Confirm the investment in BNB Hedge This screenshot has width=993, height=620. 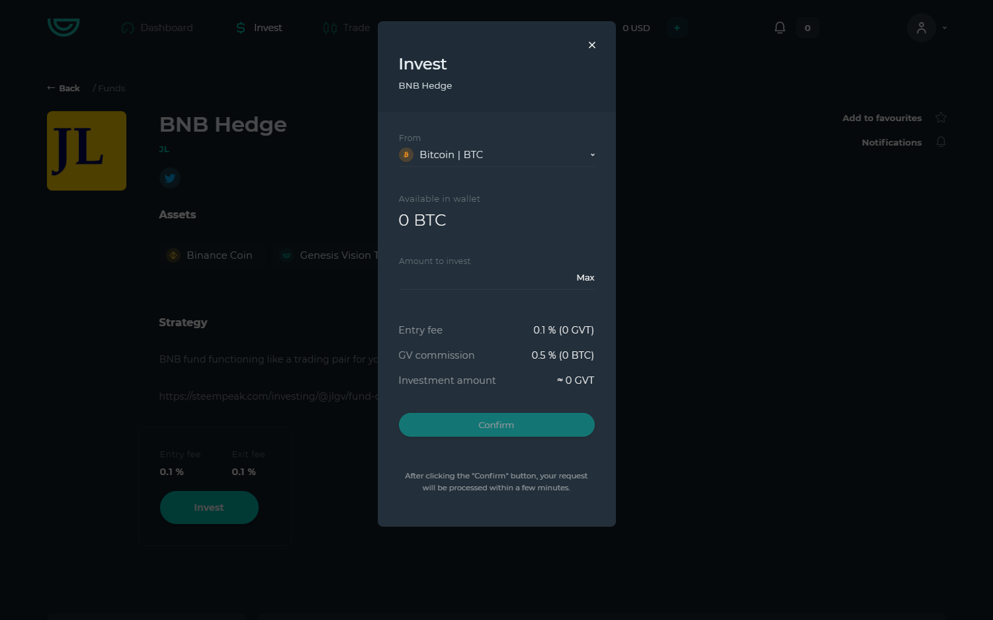(x=496, y=425)
